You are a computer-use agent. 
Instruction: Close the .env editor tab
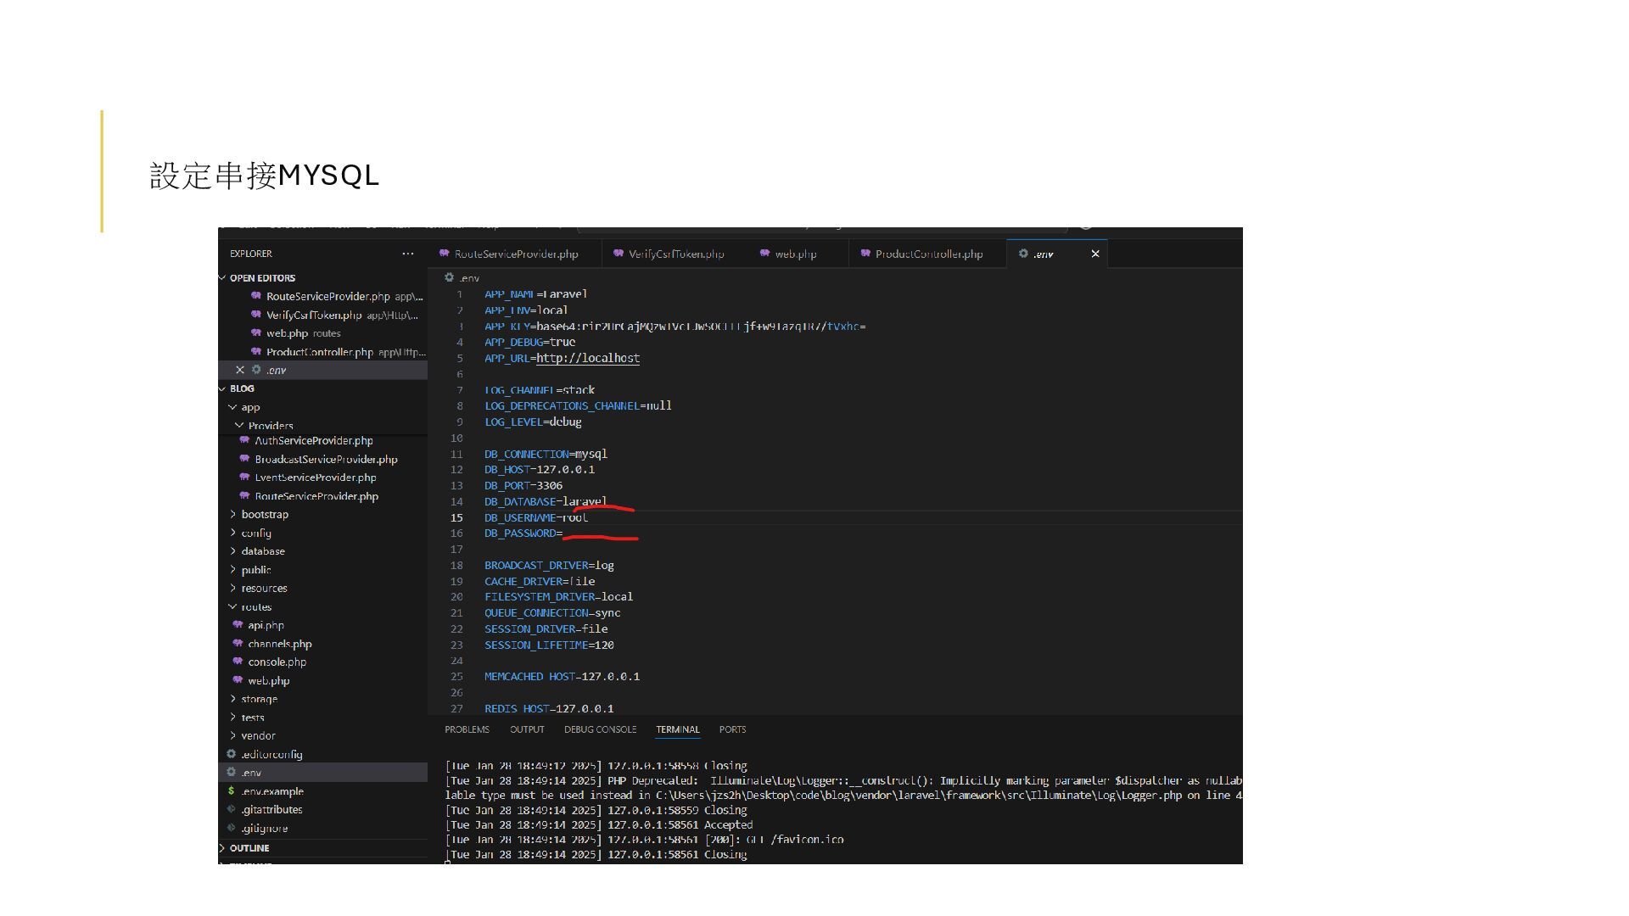tap(1095, 254)
